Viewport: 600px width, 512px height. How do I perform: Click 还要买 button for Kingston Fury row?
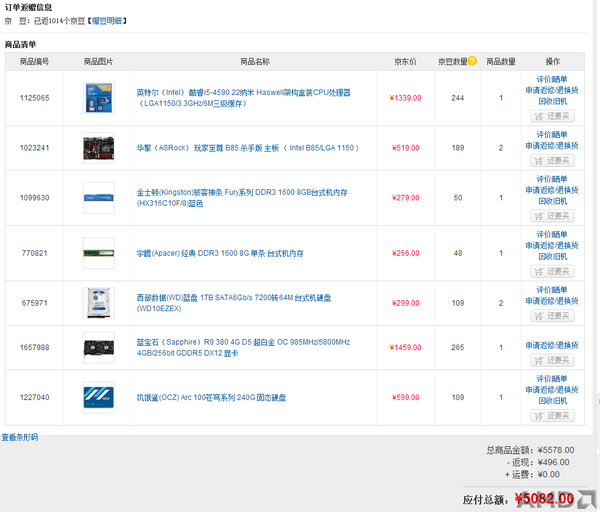pos(552,216)
